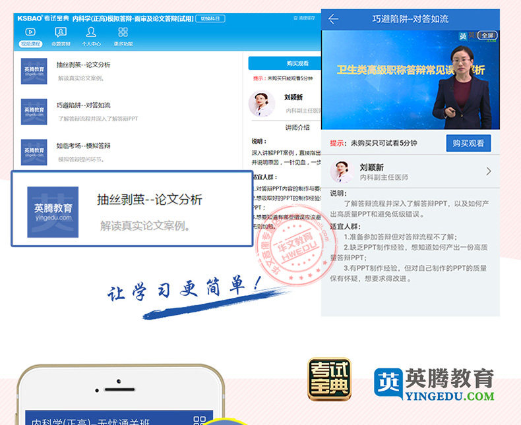Open the 视频课程 video course icon
The image size is (521, 425).
coord(30,32)
